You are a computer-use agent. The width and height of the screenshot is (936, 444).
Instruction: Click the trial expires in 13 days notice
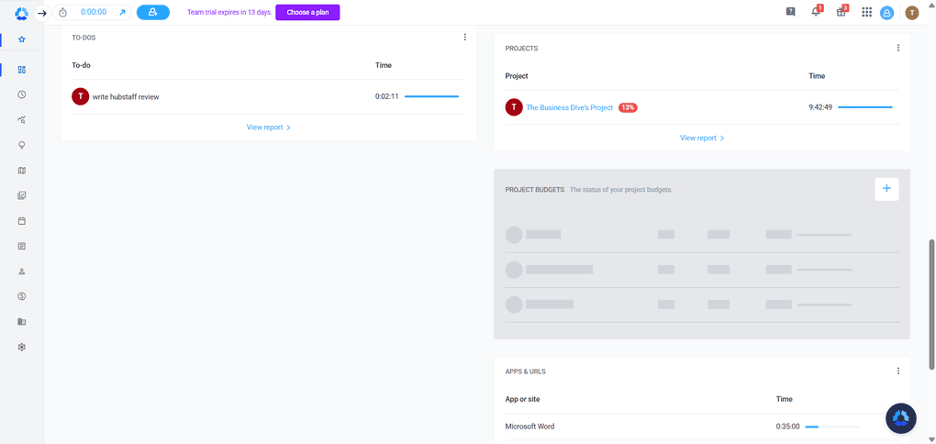click(229, 12)
